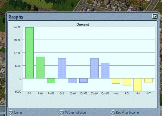Image resolution: width=162 pixels, height=116 pixels.
Task: Click the Graphs panel title
Action: 16,17
